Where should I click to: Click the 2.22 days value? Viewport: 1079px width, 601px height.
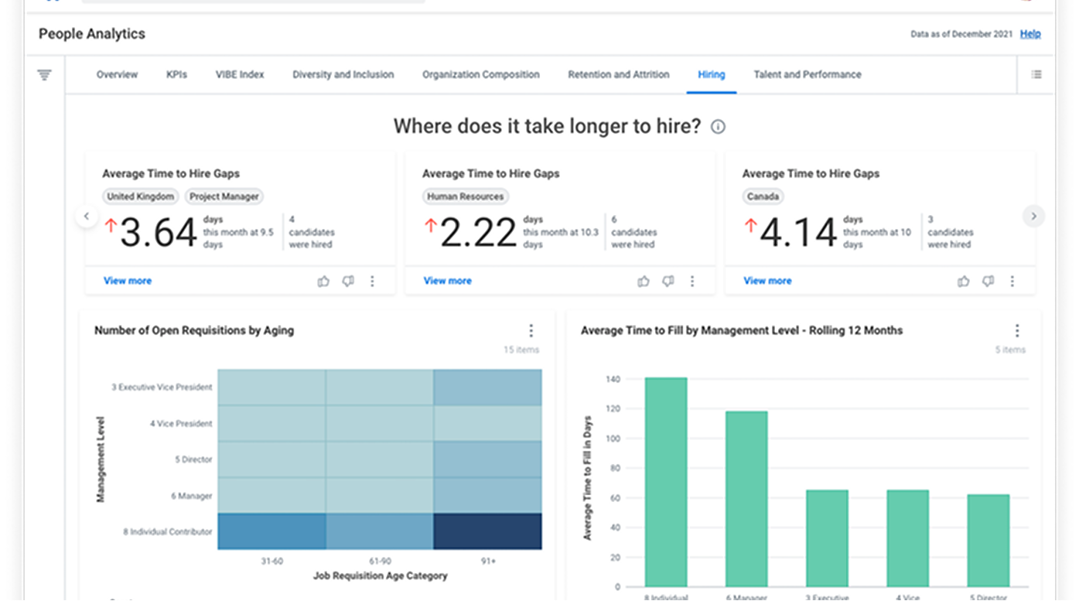pyautogui.click(x=478, y=233)
